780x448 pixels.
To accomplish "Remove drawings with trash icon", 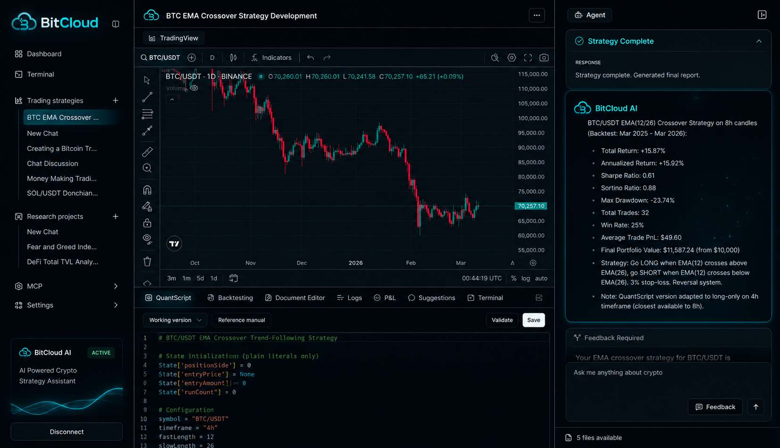I will (x=147, y=261).
